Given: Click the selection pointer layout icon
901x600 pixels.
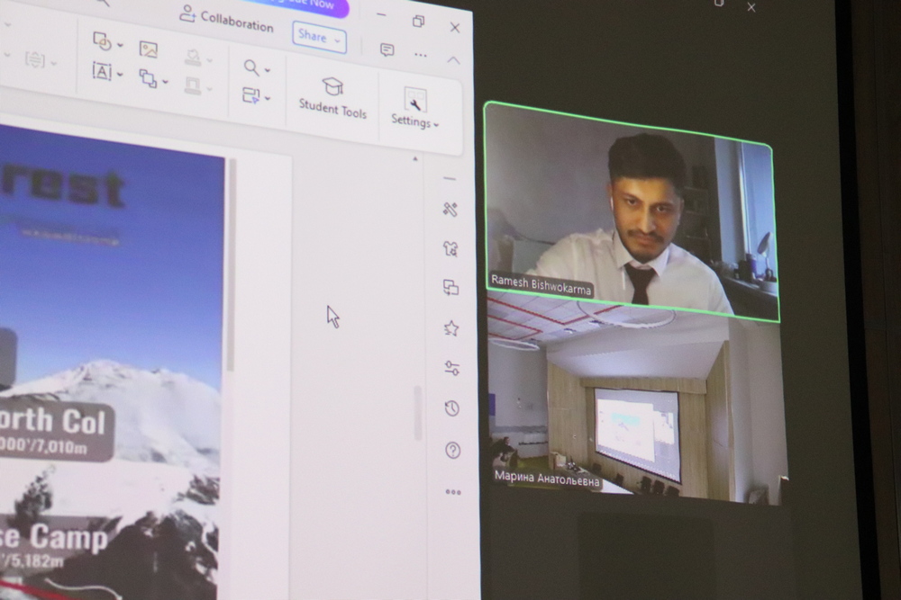Looking at the screenshot, I should click(x=251, y=95).
